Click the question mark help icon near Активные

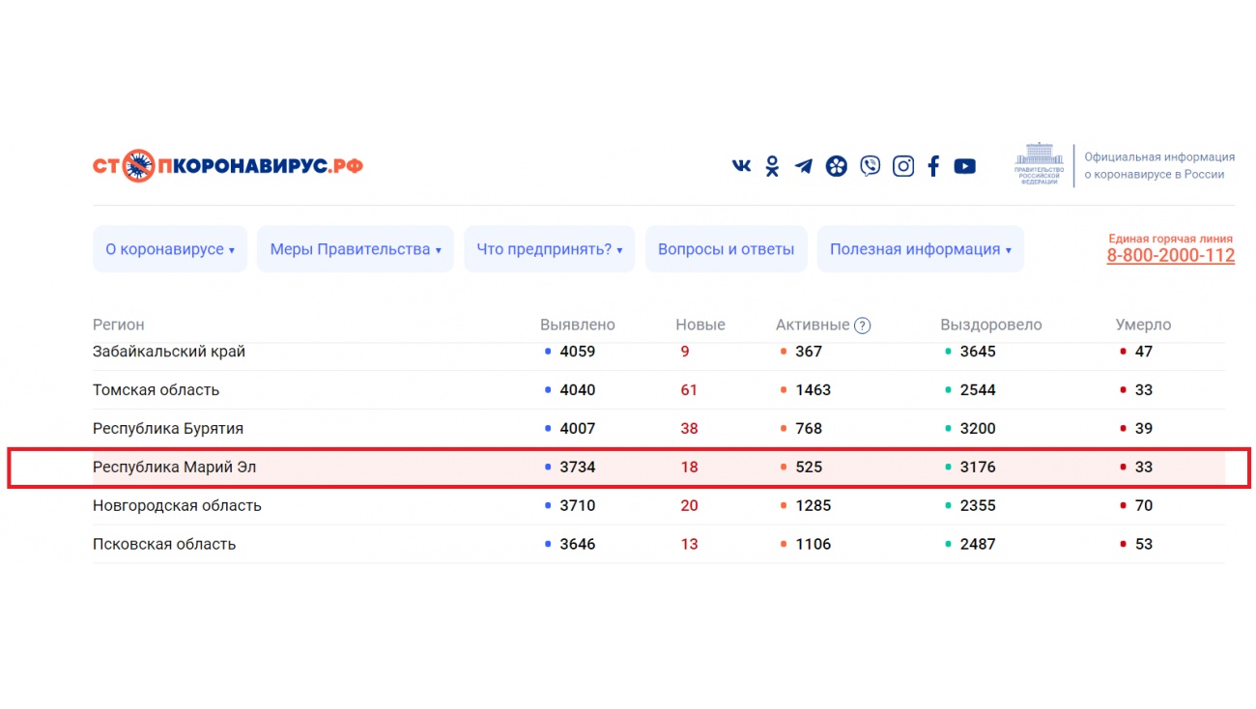[862, 326]
